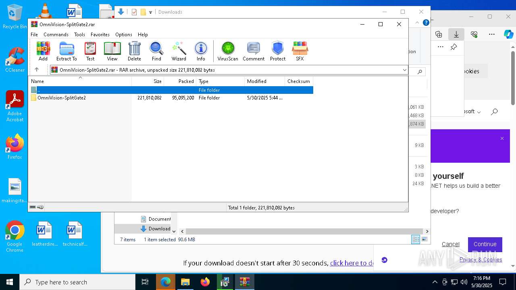Click the 'click here' download link

(353, 263)
